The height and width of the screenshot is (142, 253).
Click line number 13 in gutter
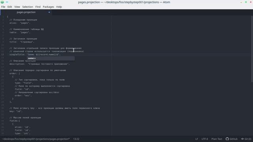point(2,54)
